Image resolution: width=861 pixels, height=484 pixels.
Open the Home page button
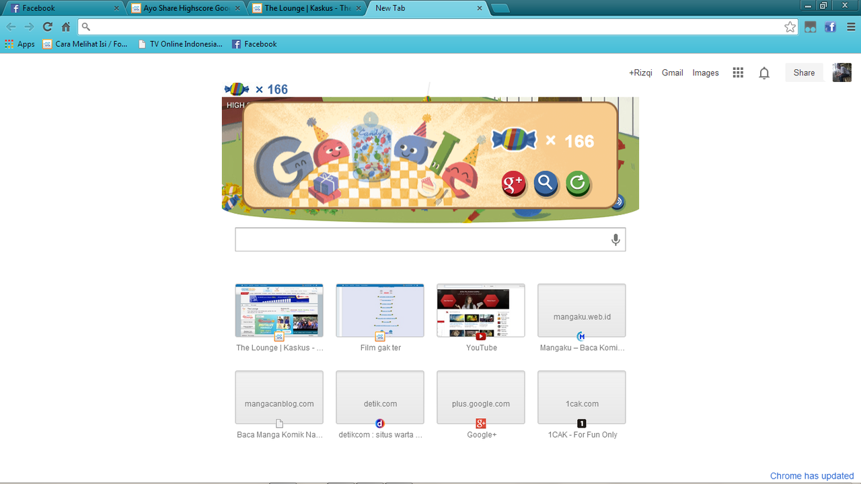click(x=66, y=27)
